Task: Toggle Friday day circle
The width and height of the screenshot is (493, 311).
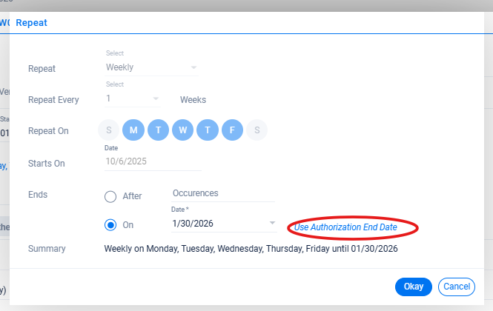Action: coord(232,131)
